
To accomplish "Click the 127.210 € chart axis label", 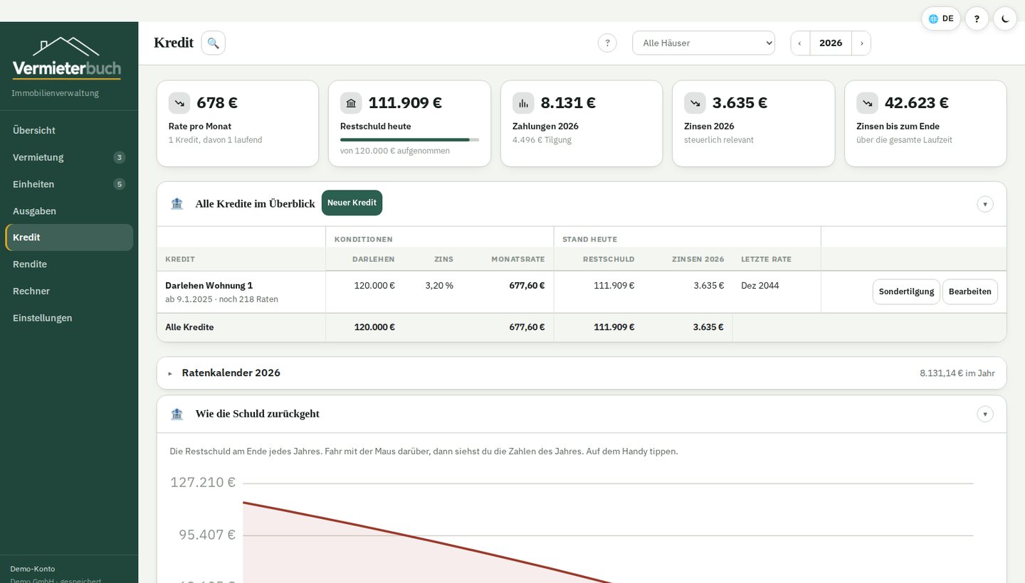I will click(203, 483).
